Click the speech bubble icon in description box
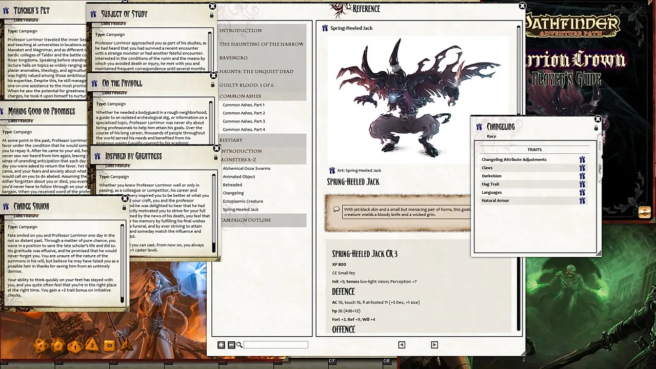The height and width of the screenshot is (369, 656). point(336,209)
